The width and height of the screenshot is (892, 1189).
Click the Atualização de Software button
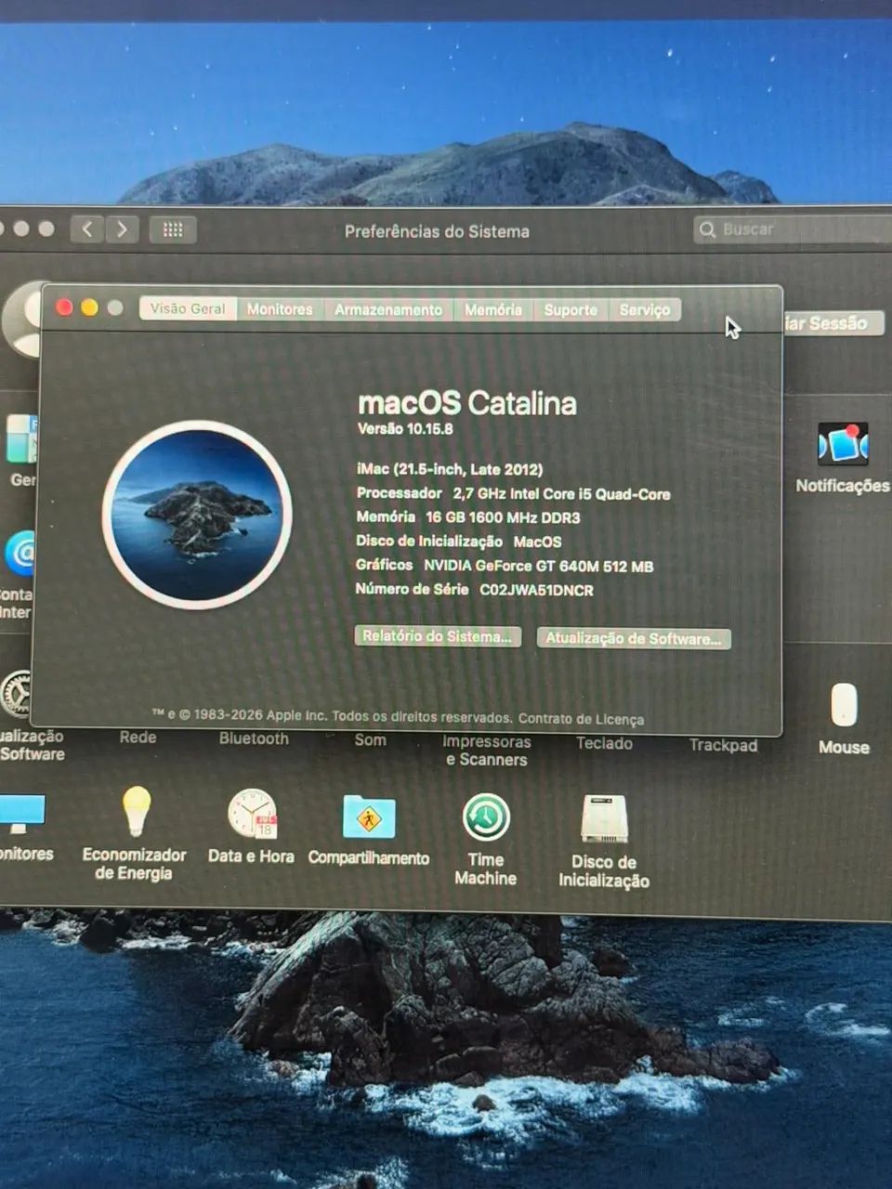click(x=634, y=638)
